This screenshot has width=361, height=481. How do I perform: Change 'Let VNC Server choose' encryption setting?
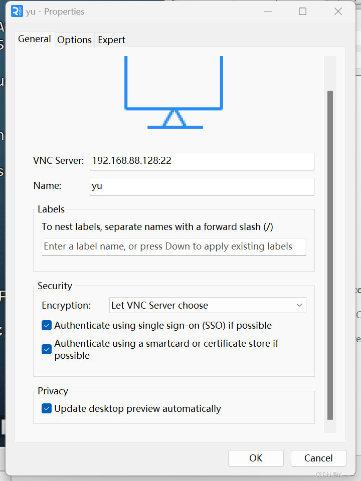point(208,305)
